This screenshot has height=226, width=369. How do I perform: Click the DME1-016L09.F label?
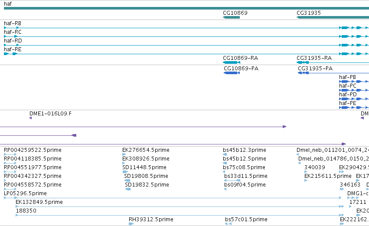[x=50, y=114]
